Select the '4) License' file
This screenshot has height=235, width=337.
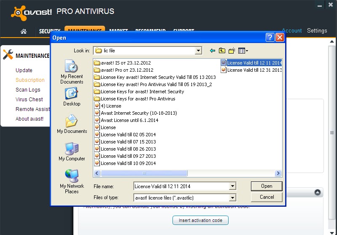tap(108, 106)
